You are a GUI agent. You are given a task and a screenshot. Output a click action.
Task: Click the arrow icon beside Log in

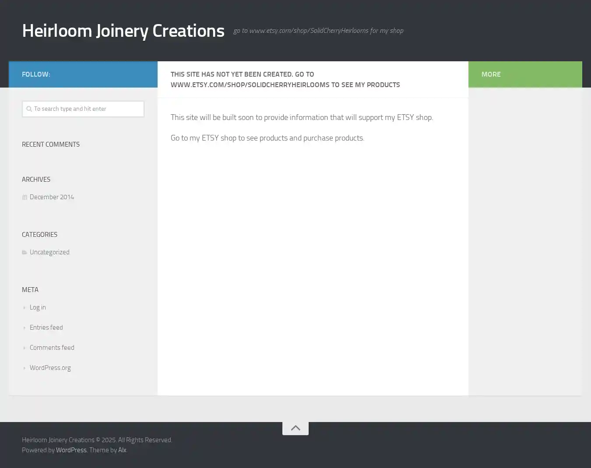coord(25,308)
